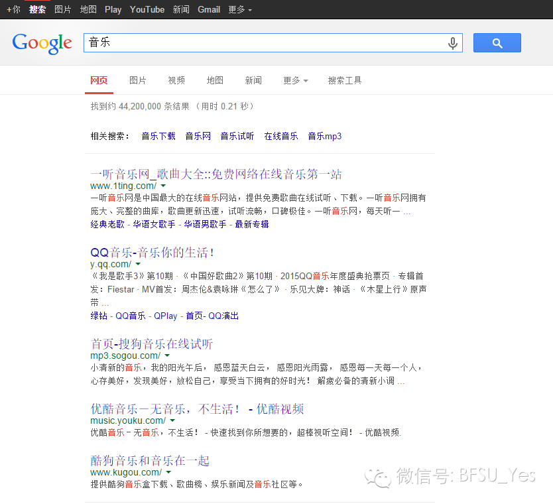Open Gmail in the top bar
The width and height of the screenshot is (553, 504).
[209, 9]
